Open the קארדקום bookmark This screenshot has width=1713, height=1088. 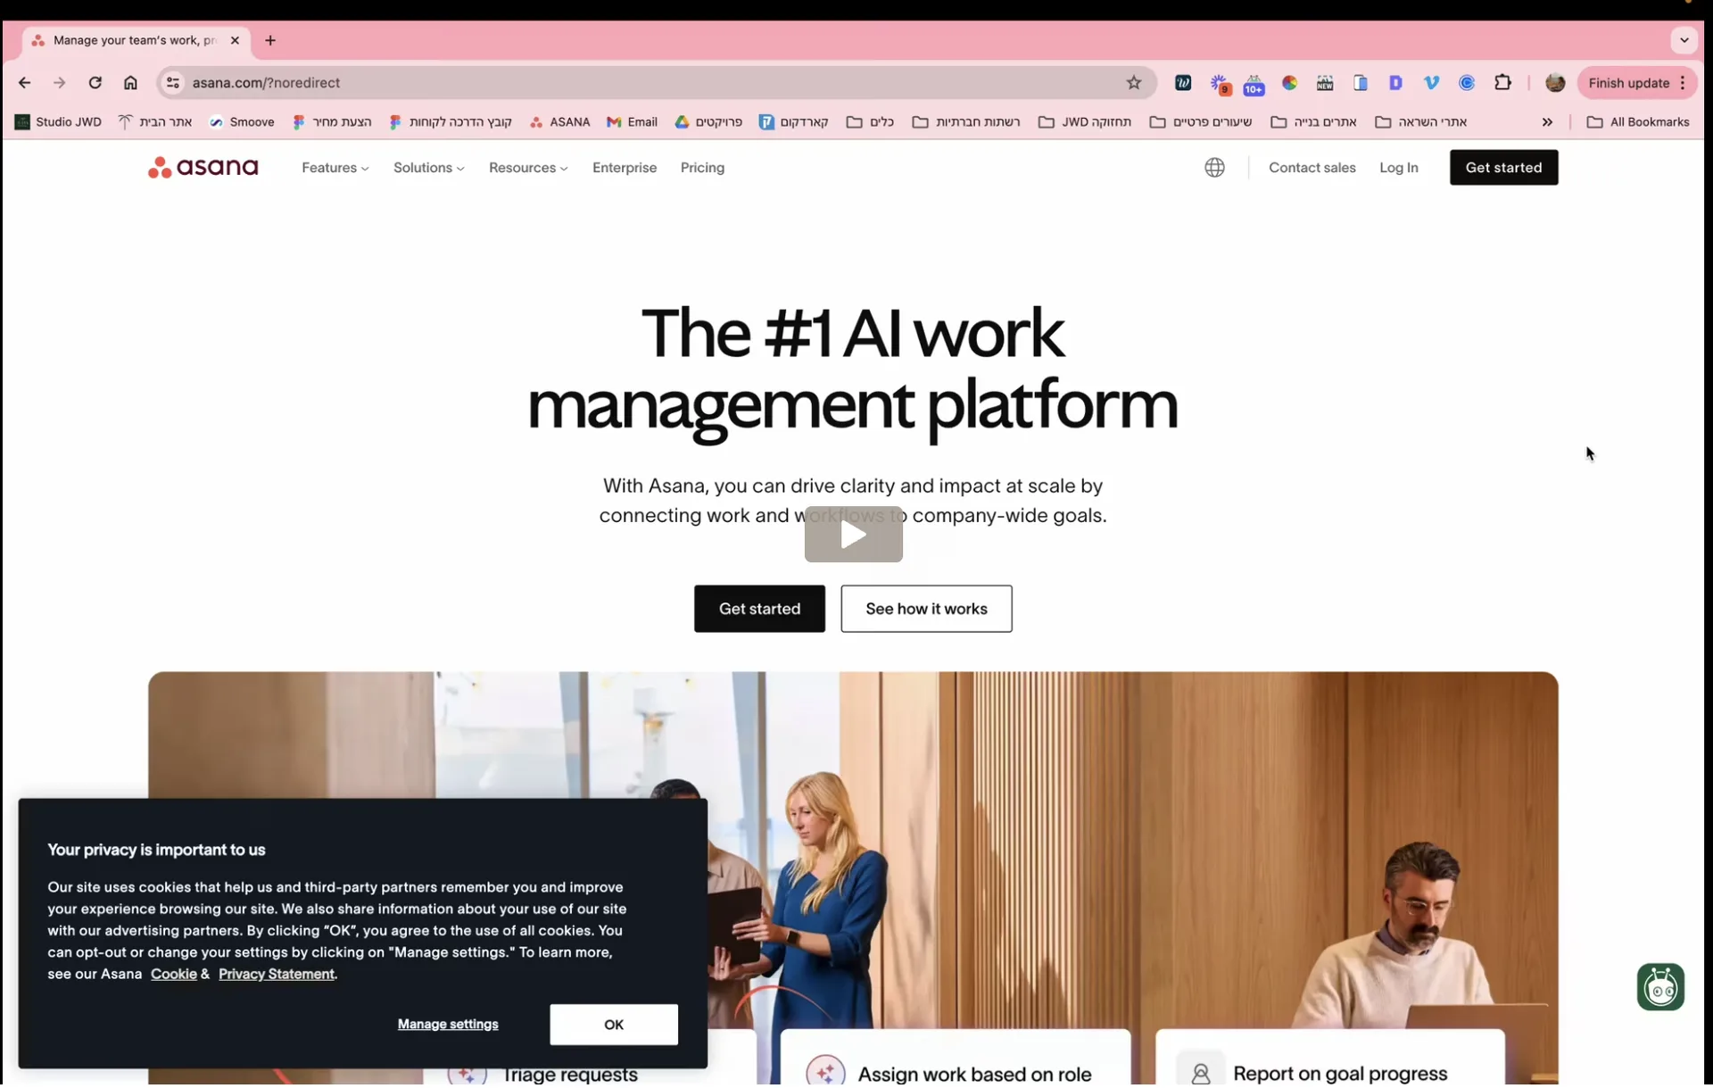794,122
